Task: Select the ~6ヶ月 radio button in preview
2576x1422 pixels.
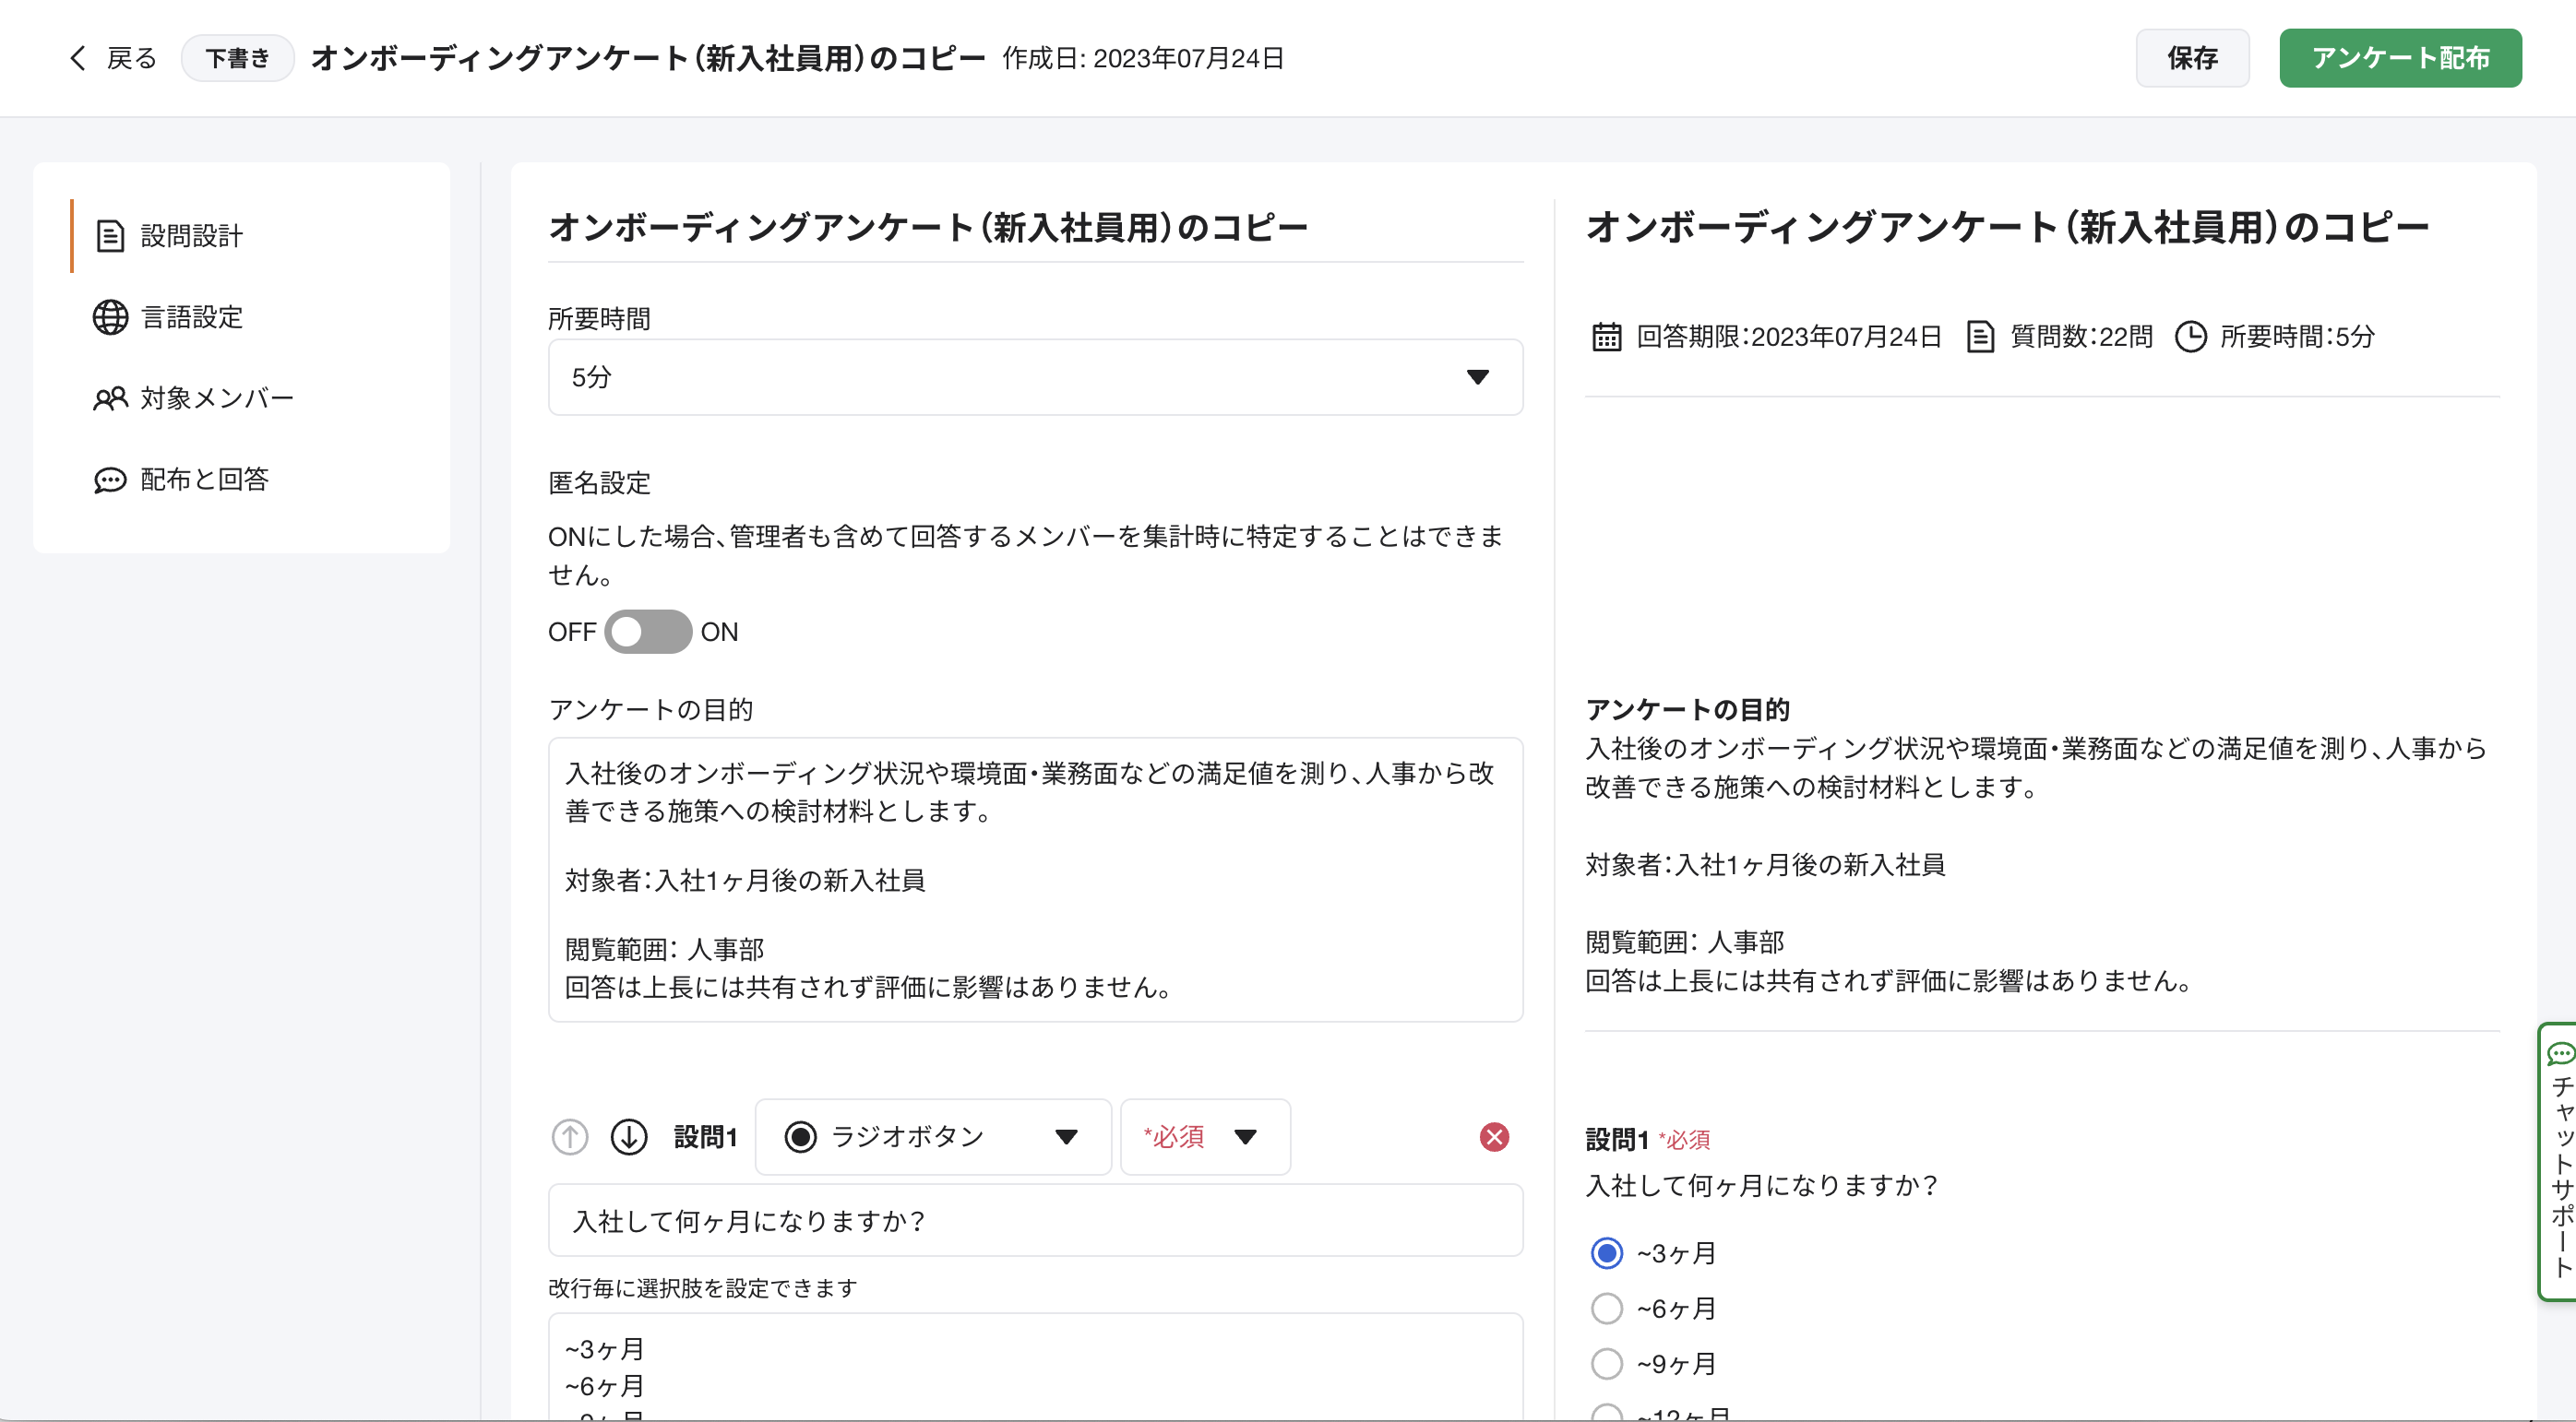Action: (1606, 1308)
